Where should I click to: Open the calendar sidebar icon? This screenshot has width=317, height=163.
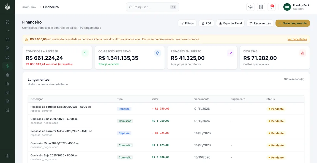click(x=7, y=92)
